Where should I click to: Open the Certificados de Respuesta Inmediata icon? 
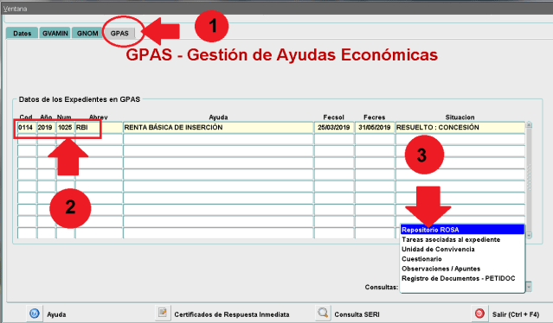pos(163,313)
